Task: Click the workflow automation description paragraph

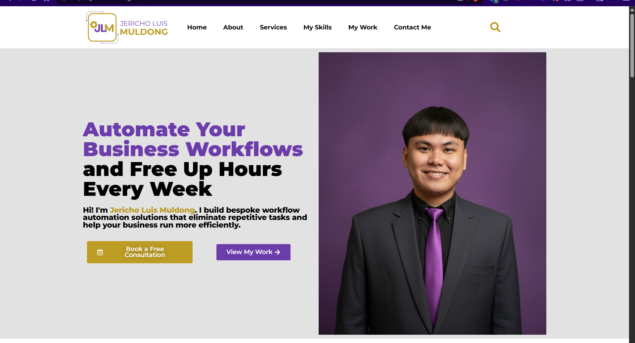Action: click(x=195, y=218)
